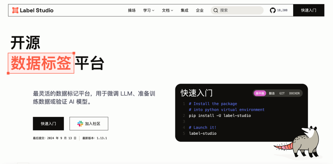Click the 平台 heading text
Image resolution: width=333 pixels, height=164 pixels.
point(90,63)
